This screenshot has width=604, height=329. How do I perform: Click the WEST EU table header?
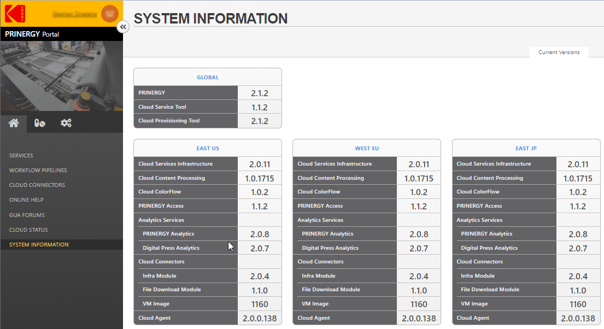(x=367, y=149)
